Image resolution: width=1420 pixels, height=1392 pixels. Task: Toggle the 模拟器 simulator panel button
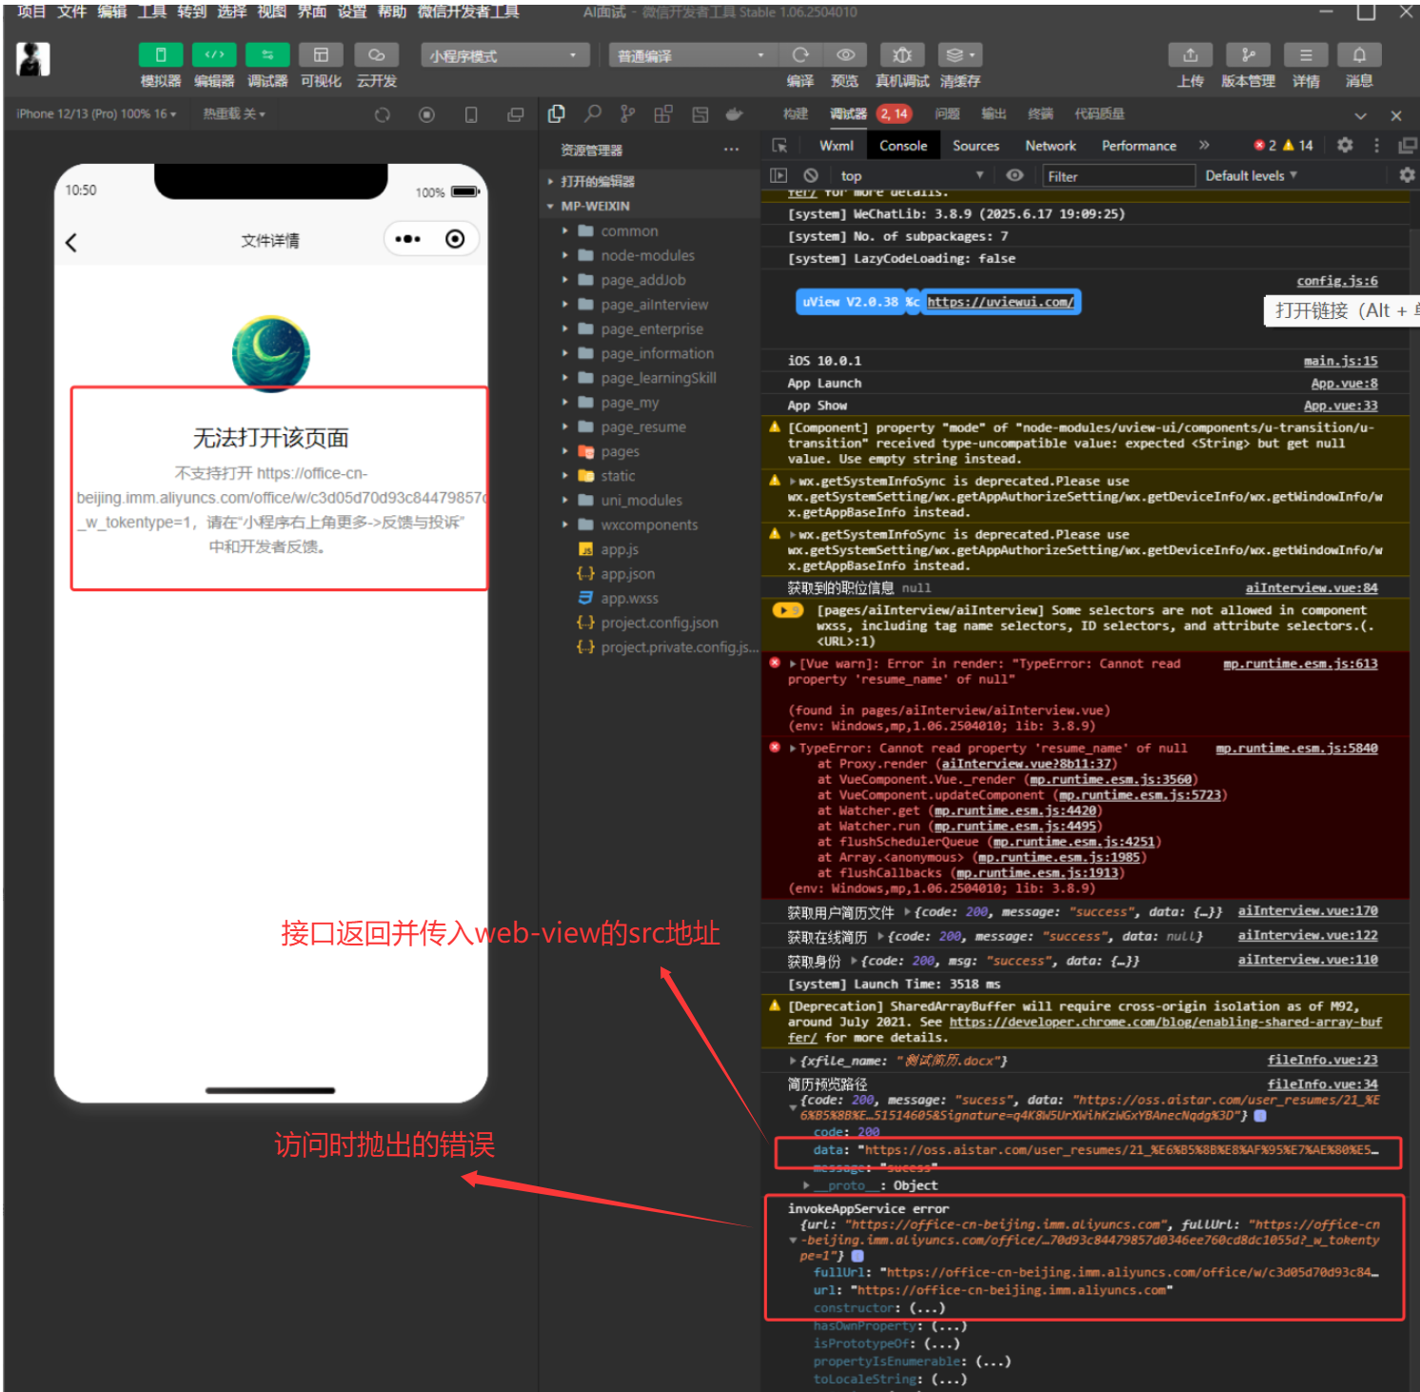point(161,55)
